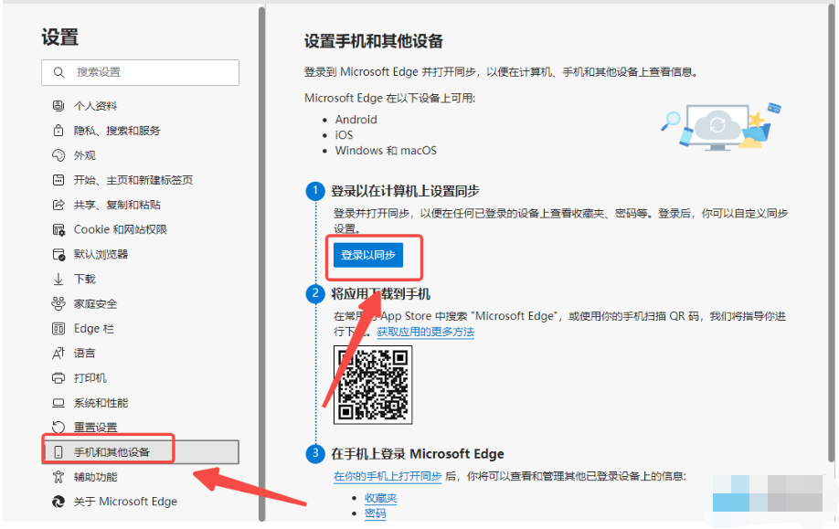
Task: Click the share icon beside 共享、复制和粘贴
Action: (x=58, y=205)
